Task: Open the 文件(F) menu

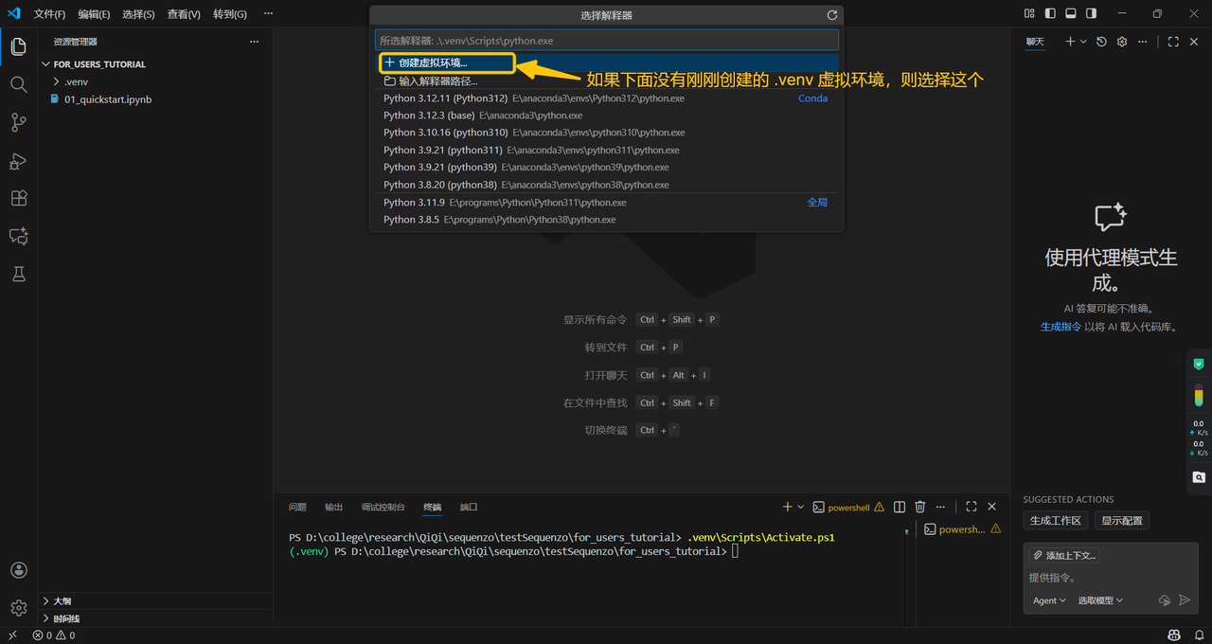Action: (x=49, y=14)
